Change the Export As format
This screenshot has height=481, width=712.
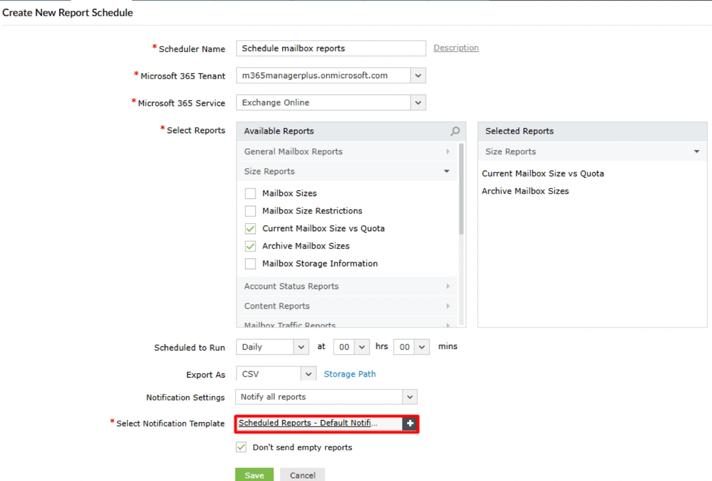(x=309, y=374)
